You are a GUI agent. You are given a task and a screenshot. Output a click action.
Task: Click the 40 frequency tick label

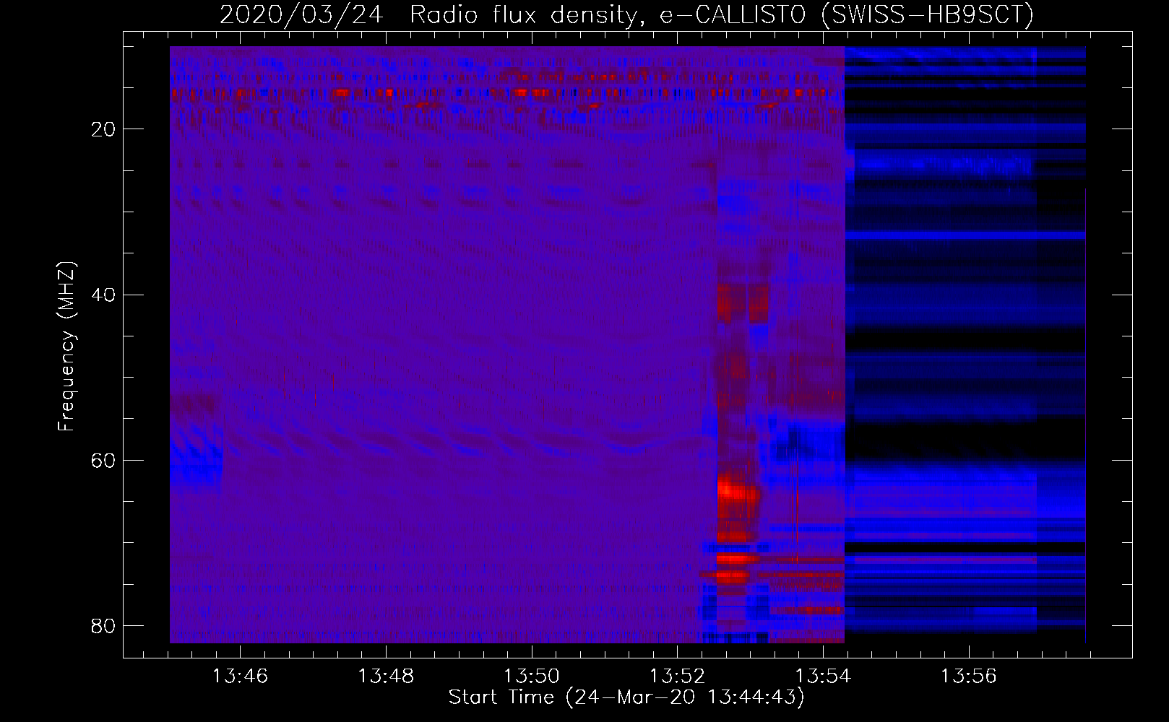pyautogui.click(x=104, y=295)
